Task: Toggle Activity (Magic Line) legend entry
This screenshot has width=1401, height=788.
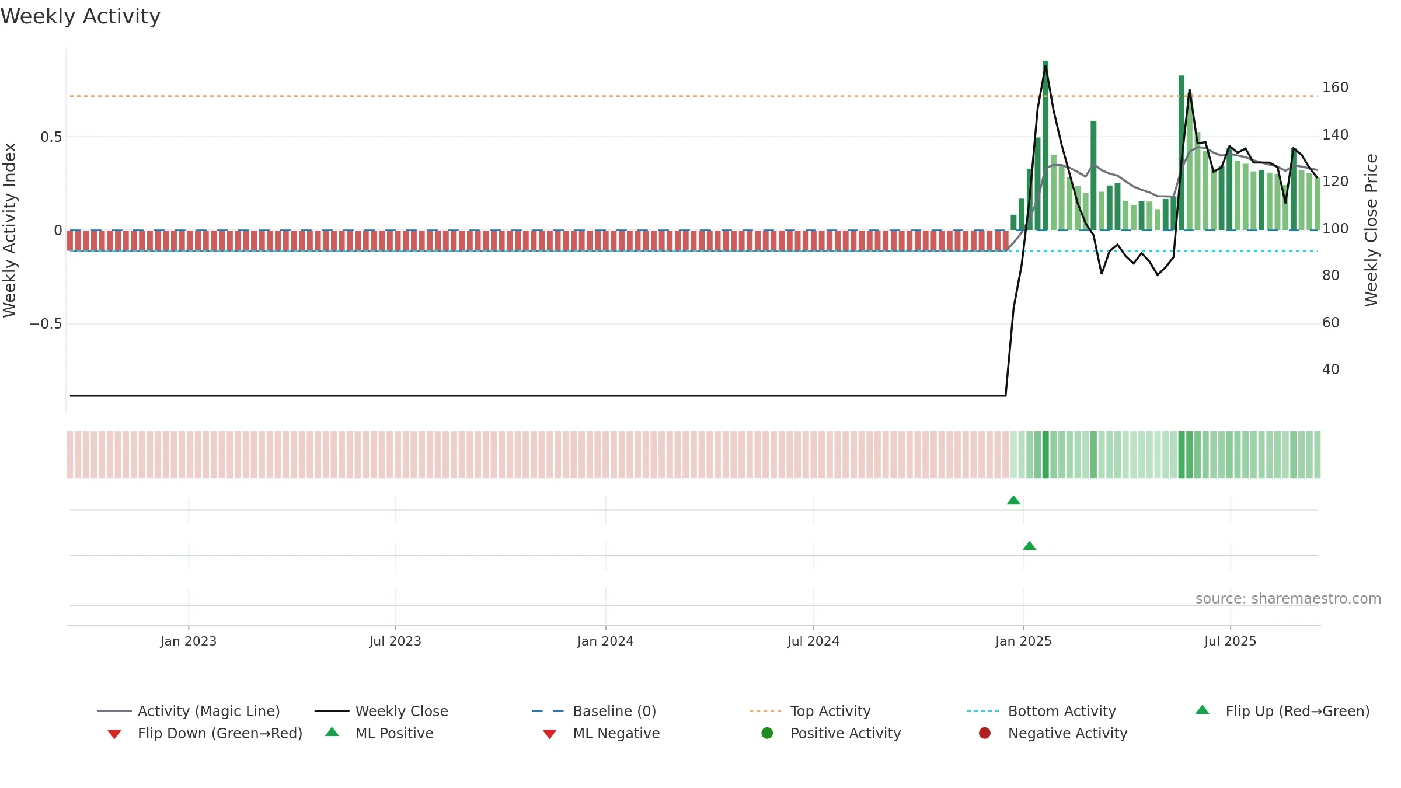Action: click(189, 711)
